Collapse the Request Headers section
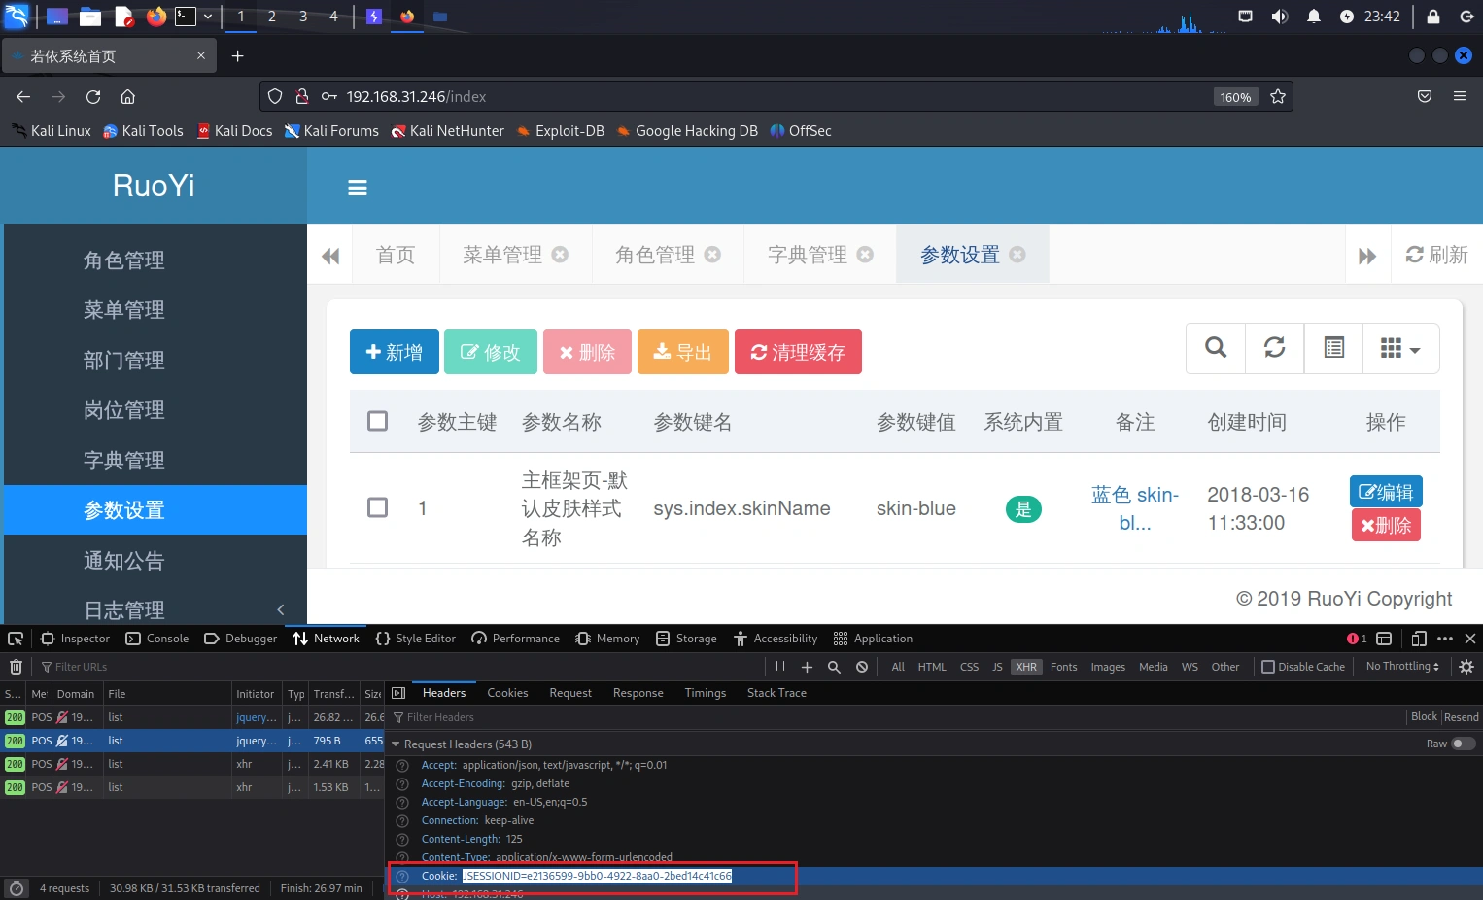Viewport: 1483px width, 900px height. 396,744
